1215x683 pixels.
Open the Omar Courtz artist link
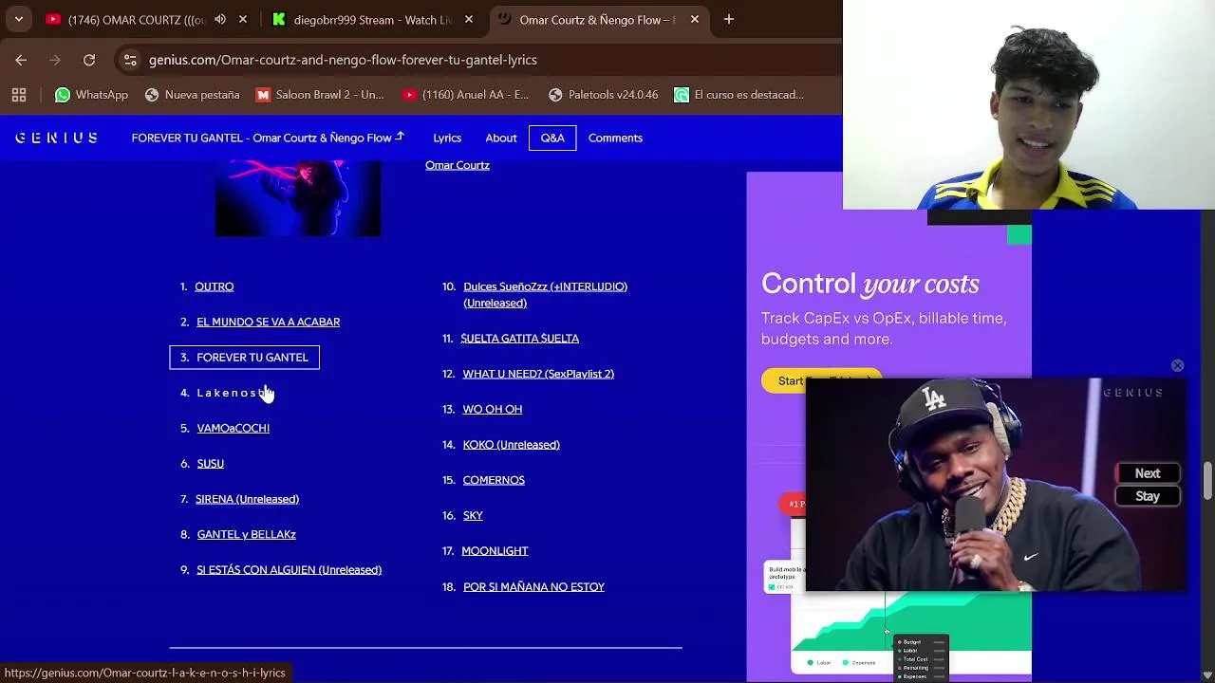tap(458, 165)
